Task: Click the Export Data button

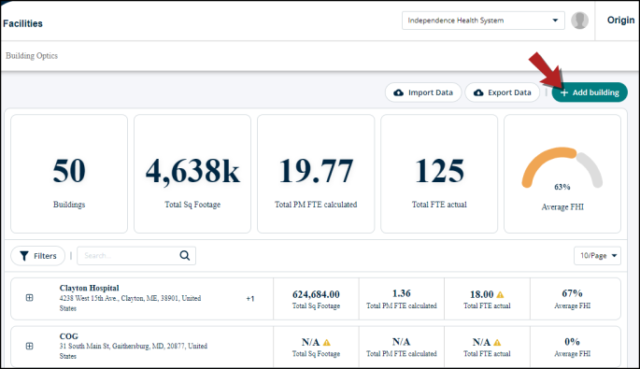Action: 503,92
